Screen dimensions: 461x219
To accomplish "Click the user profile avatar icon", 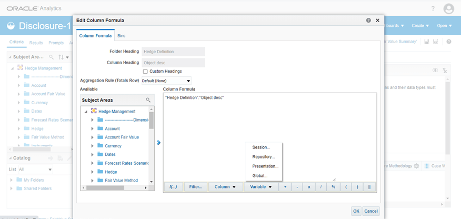I will pos(449,9).
